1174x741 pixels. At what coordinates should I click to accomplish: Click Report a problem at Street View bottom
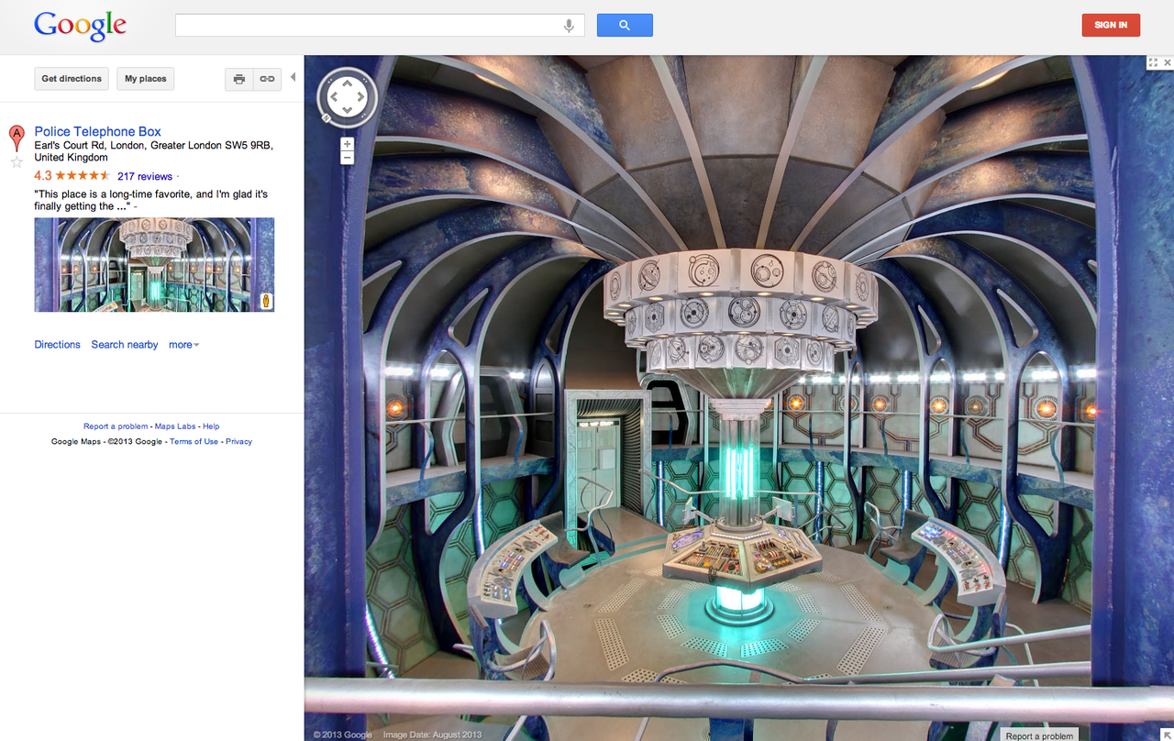(x=1038, y=735)
